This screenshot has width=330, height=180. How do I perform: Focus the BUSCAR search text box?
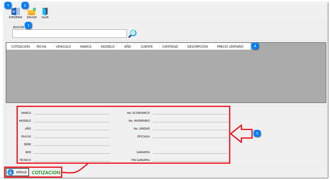click(x=69, y=33)
